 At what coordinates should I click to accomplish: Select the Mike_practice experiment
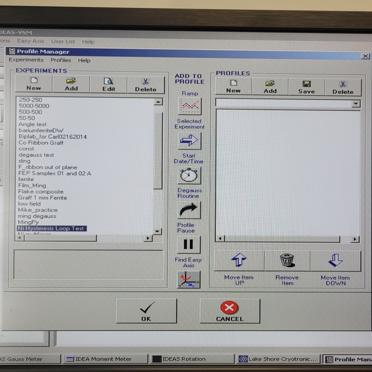[38, 210]
